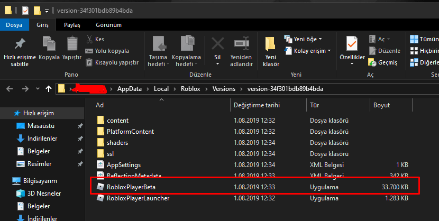Screen dimensions: 439x221
Task: Open Özellikler properties icon
Action: click(x=352, y=44)
